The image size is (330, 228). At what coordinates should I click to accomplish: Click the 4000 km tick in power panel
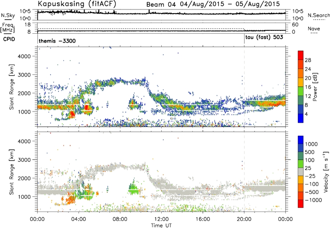(x=24, y=56)
